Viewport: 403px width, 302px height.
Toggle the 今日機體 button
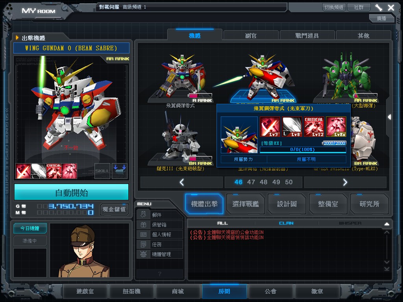tap(30, 228)
